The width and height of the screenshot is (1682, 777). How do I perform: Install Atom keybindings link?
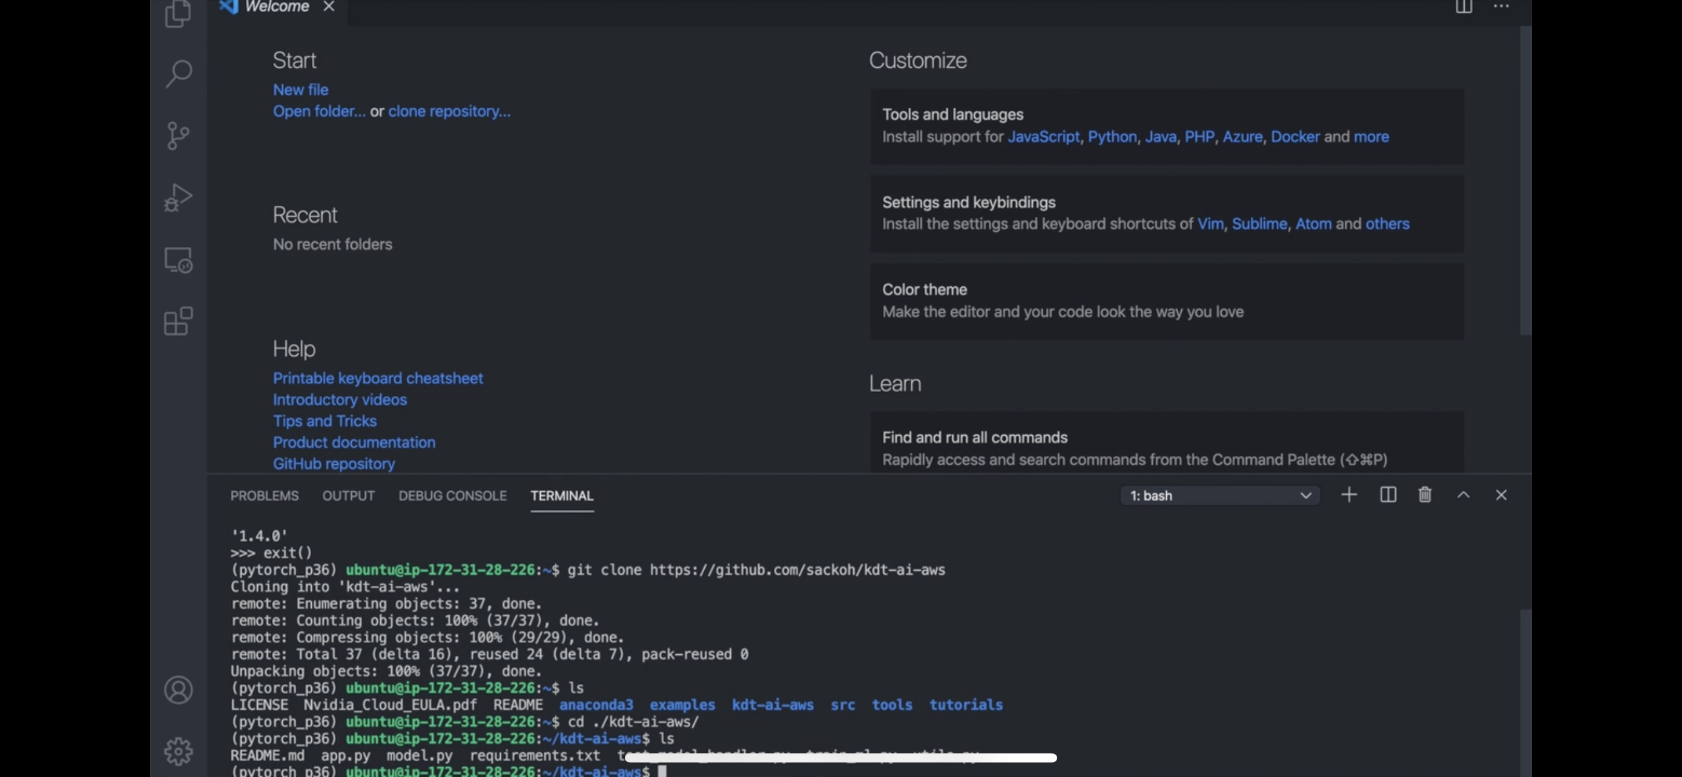(1313, 225)
